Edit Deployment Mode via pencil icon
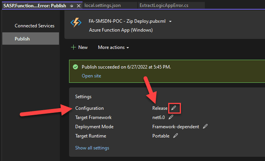Screen dimensions: 265x161 (x=205, y=126)
